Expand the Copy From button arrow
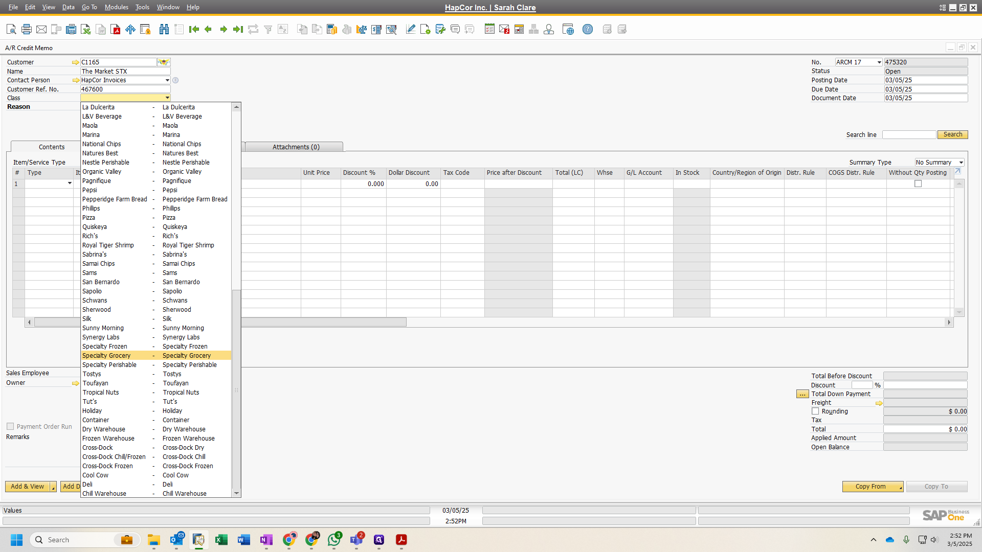This screenshot has height=552, width=982. [901, 487]
